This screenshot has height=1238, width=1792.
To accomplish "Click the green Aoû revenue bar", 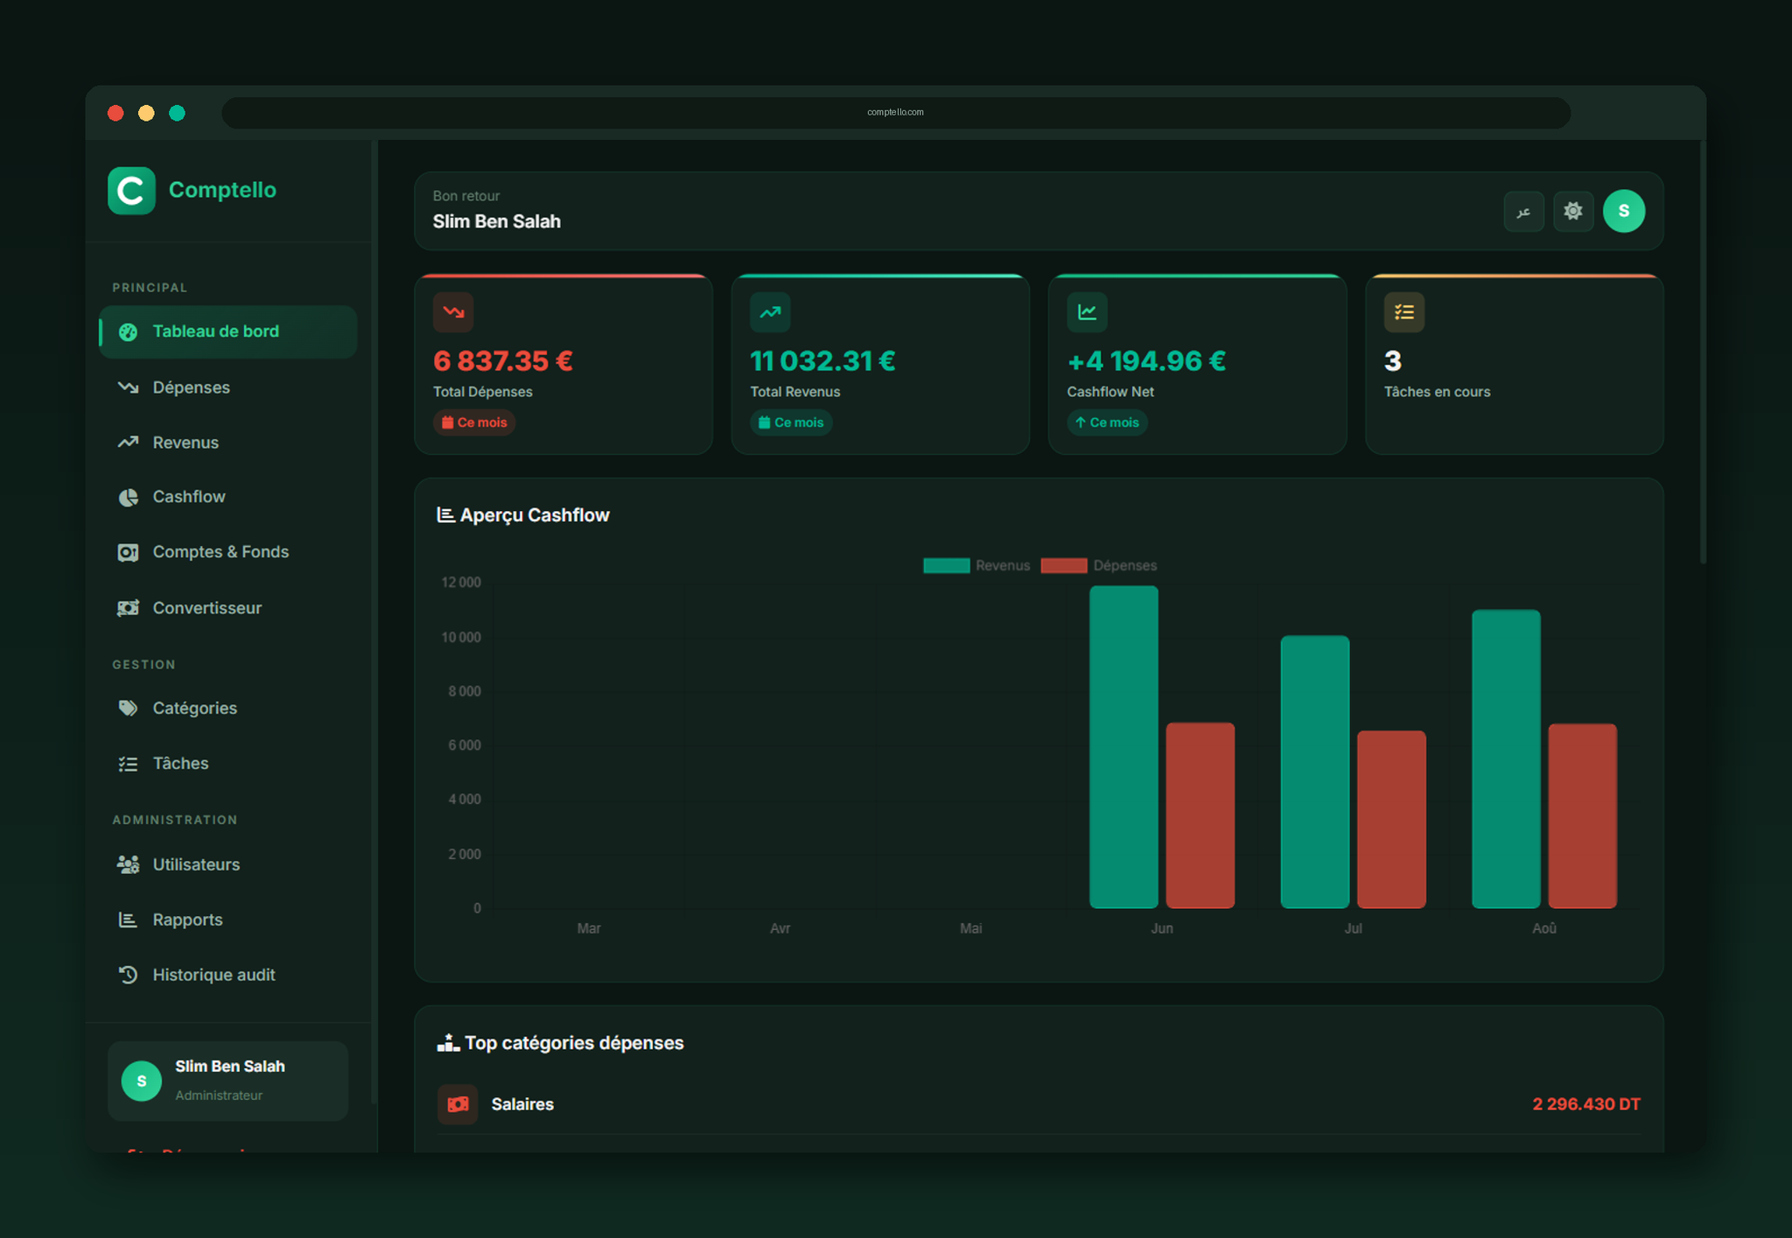I will pyautogui.click(x=1506, y=759).
